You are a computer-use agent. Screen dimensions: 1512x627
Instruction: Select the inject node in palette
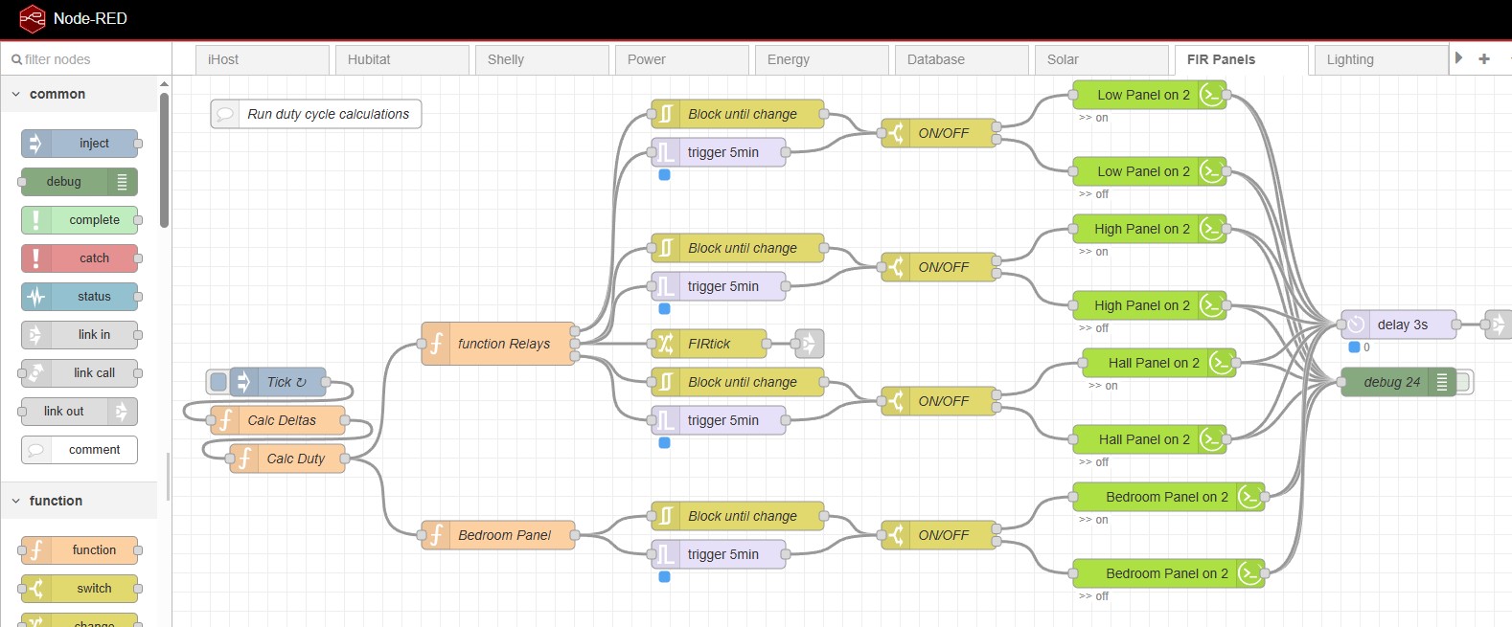[x=80, y=144]
